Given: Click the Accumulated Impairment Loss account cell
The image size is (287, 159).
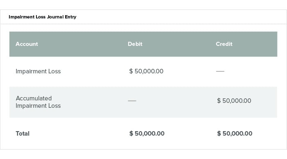Looking at the screenshot, I should coord(38,102).
